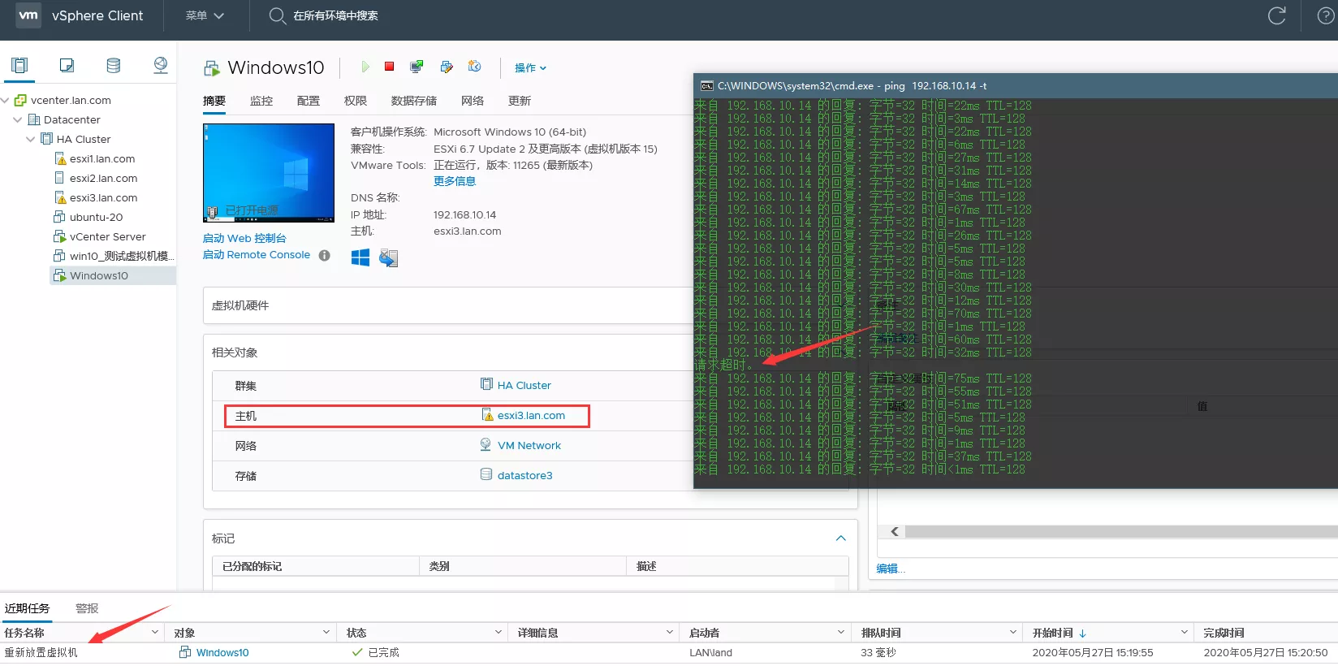Open the 警报 tab in bottom panel

[x=87, y=608]
